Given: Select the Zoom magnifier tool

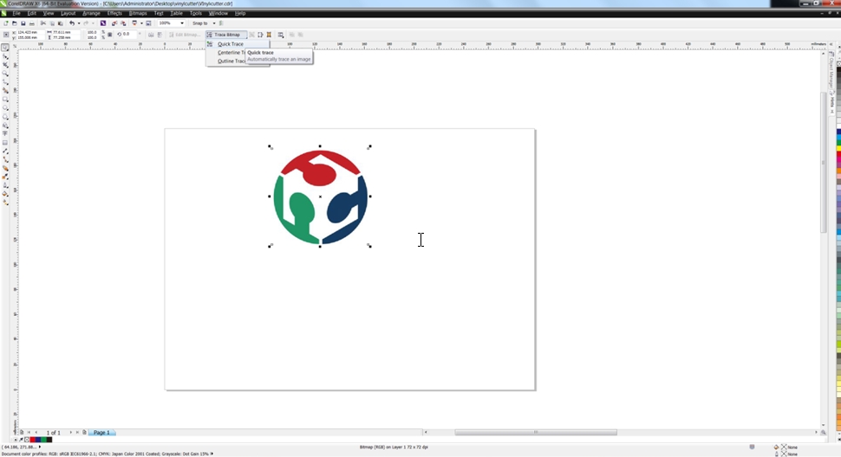Looking at the screenshot, I should [x=5, y=73].
